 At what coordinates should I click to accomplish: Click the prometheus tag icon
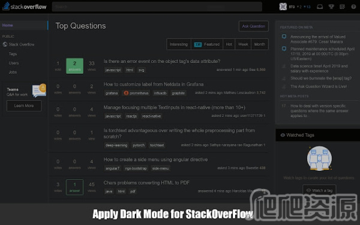coord(126,93)
